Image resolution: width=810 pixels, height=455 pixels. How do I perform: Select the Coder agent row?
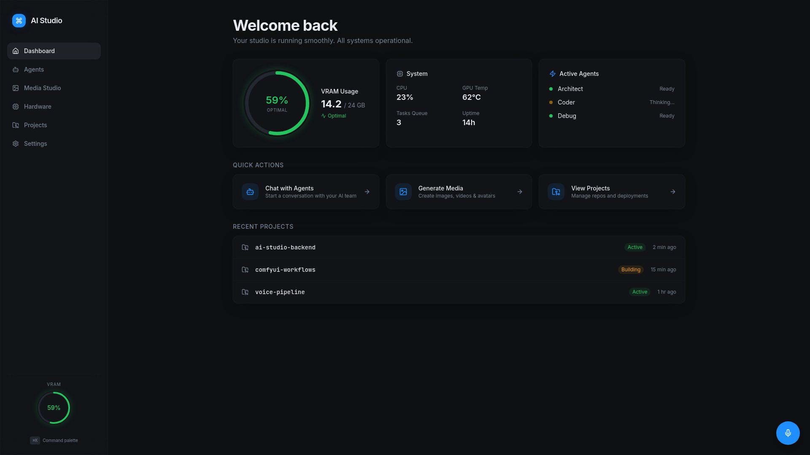pos(612,102)
